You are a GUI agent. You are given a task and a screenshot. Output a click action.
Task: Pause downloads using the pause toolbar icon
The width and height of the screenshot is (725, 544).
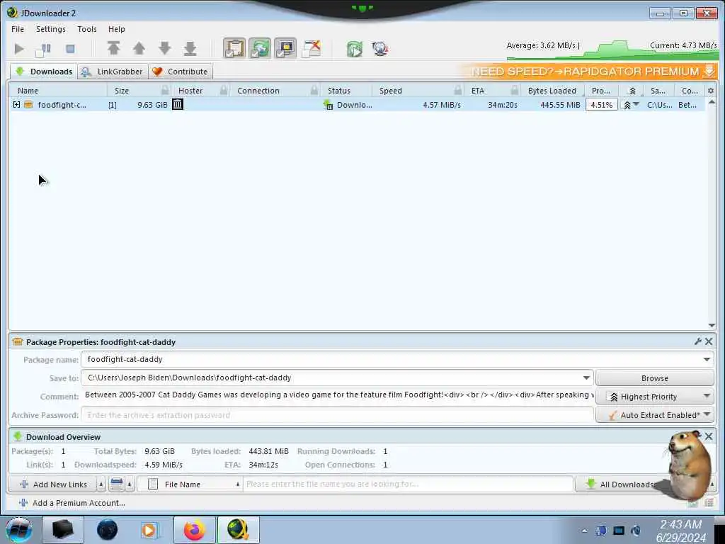[x=43, y=49]
